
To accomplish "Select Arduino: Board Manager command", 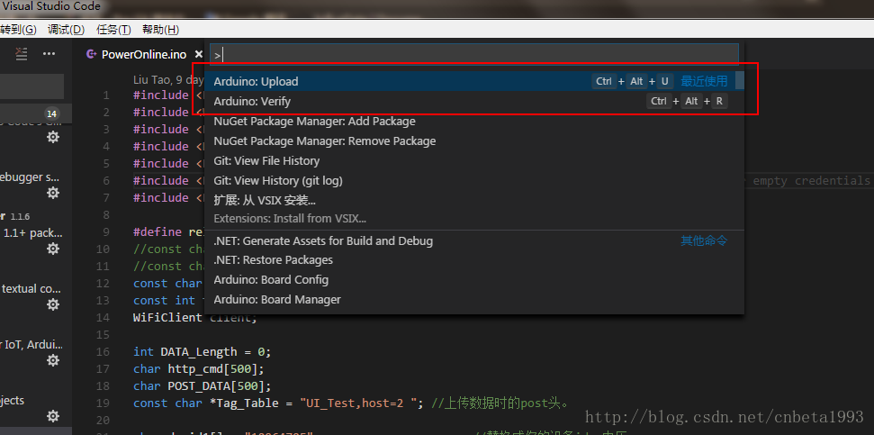I will 474,300.
